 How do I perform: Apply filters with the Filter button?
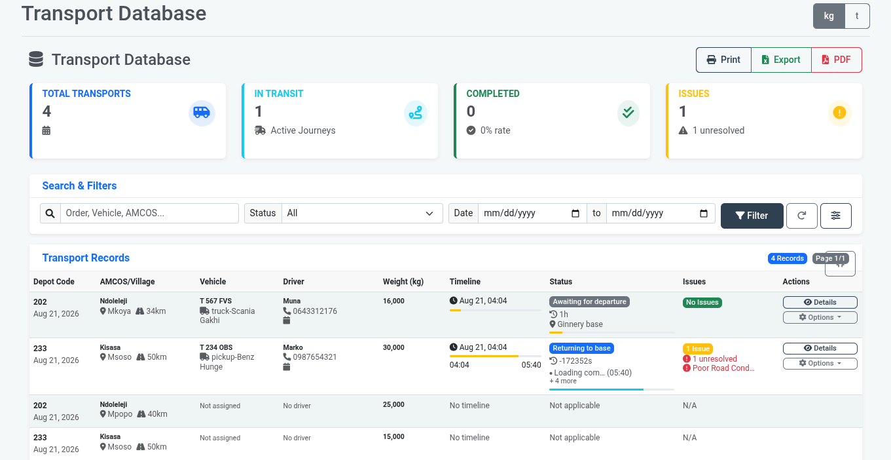click(x=752, y=216)
